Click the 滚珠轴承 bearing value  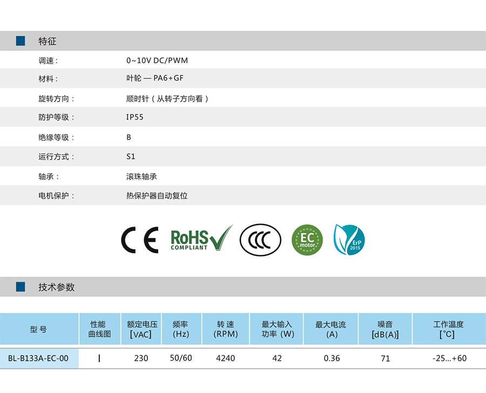pyautogui.click(x=141, y=177)
